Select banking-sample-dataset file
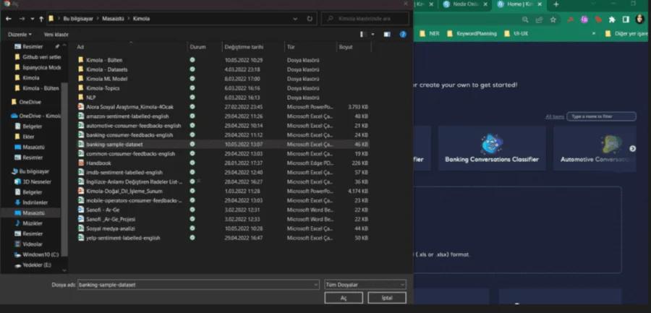Image resolution: width=651 pixels, height=313 pixels. [x=114, y=145]
